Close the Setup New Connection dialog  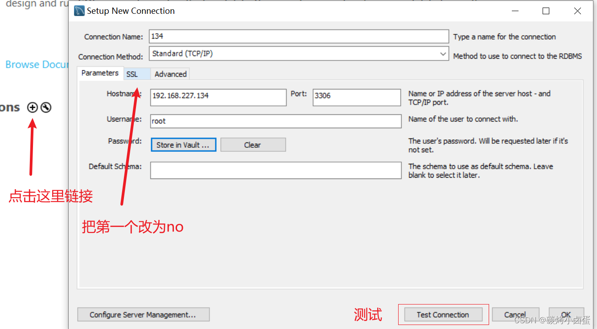(x=577, y=11)
